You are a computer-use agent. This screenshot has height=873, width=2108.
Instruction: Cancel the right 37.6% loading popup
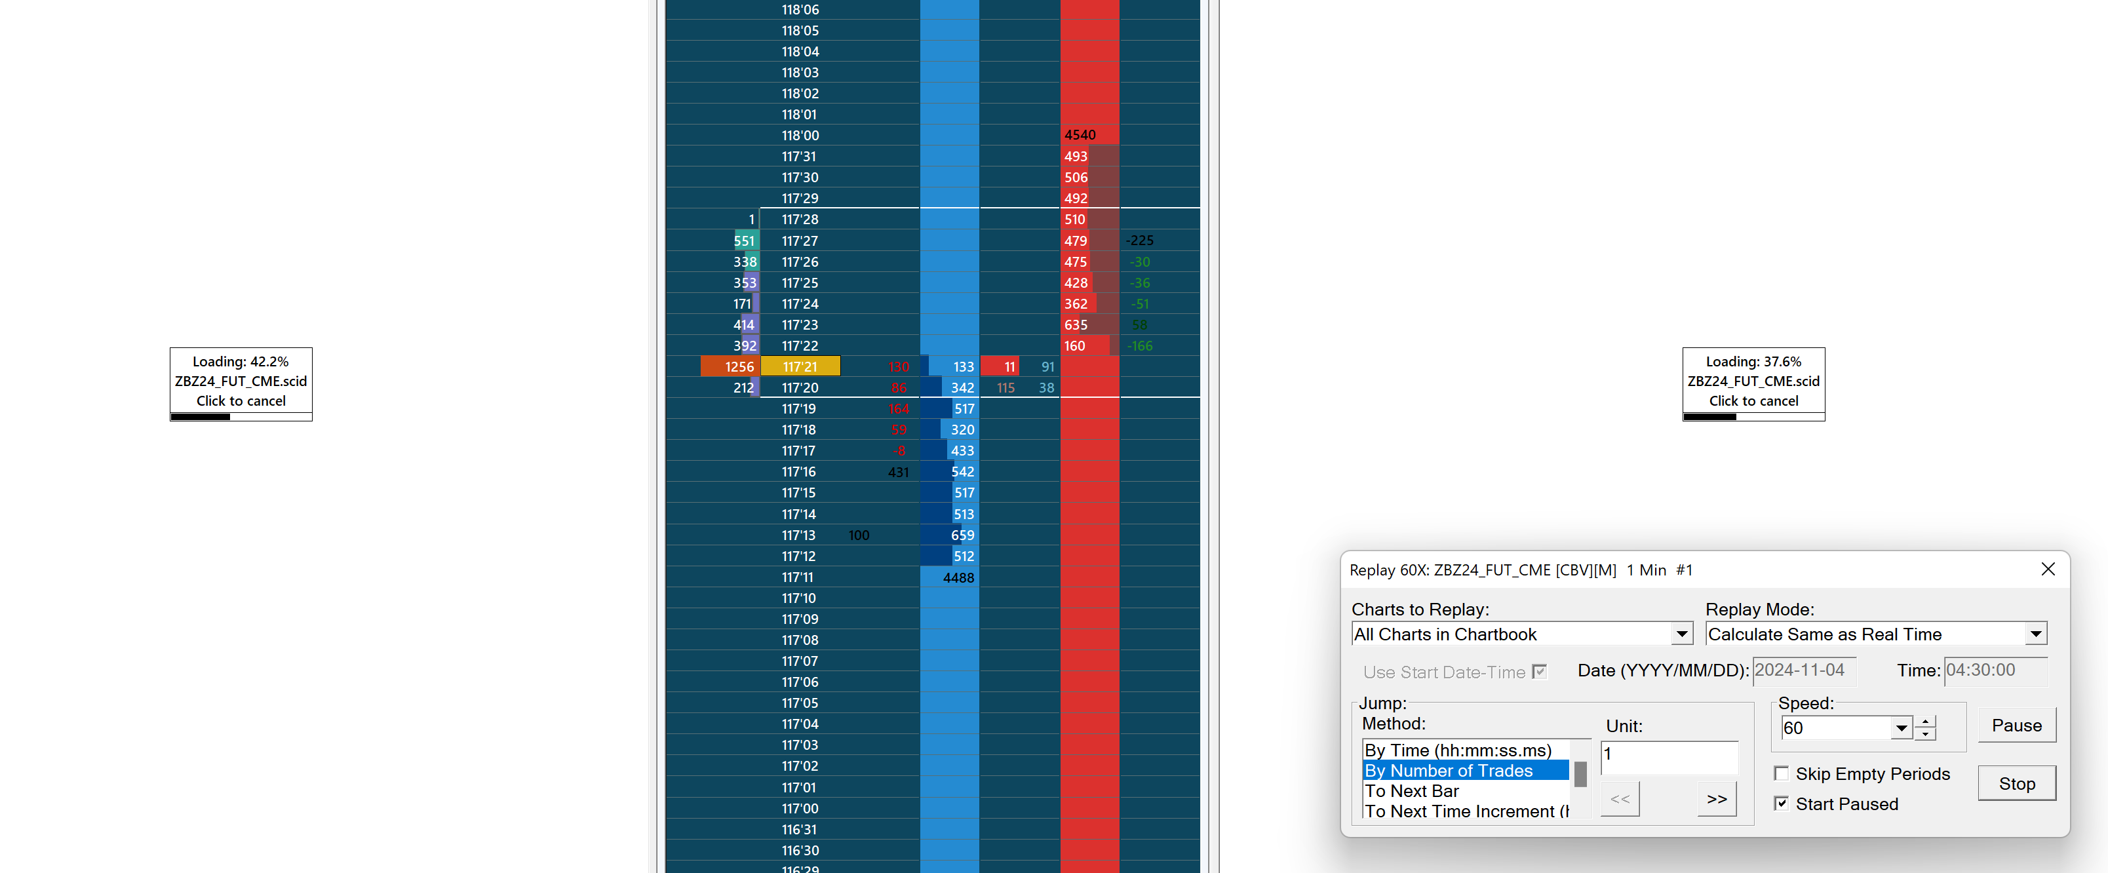pos(1753,401)
